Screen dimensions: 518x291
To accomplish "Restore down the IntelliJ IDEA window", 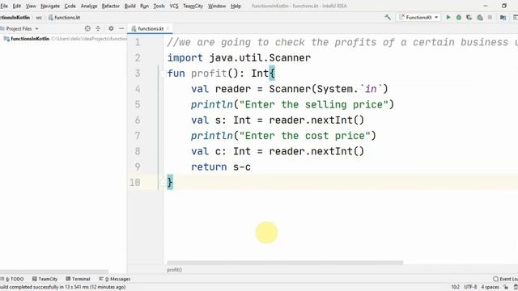I will point(504,6).
